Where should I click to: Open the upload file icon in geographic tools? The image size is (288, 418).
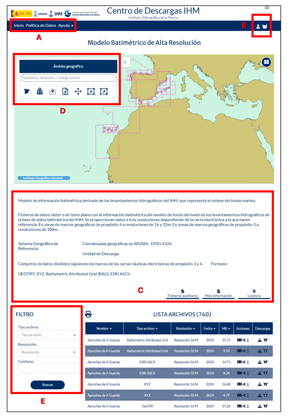(x=65, y=92)
